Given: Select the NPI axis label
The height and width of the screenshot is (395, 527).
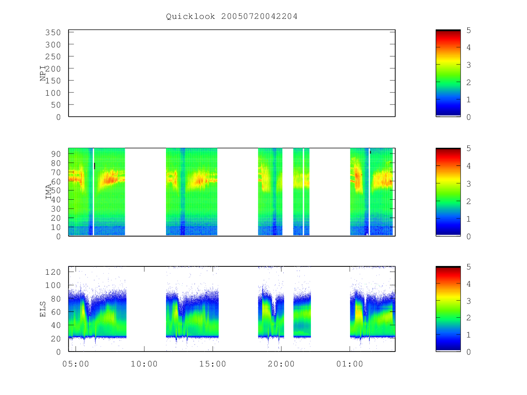Looking at the screenshot, I should coord(43,73).
